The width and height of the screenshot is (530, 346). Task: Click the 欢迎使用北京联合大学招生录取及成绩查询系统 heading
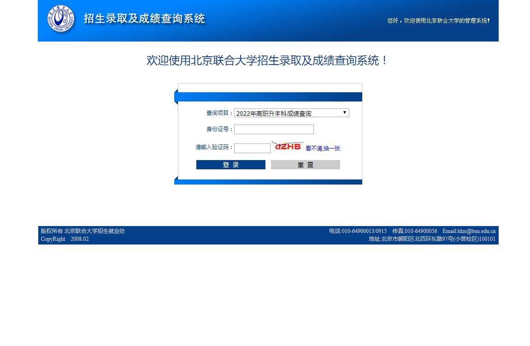coord(267,60)
